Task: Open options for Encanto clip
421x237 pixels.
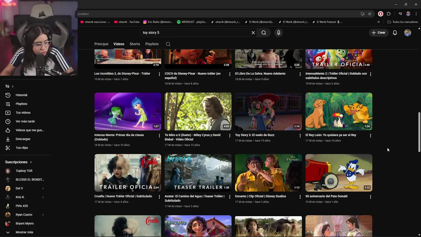Action: [x=300, y=197]
